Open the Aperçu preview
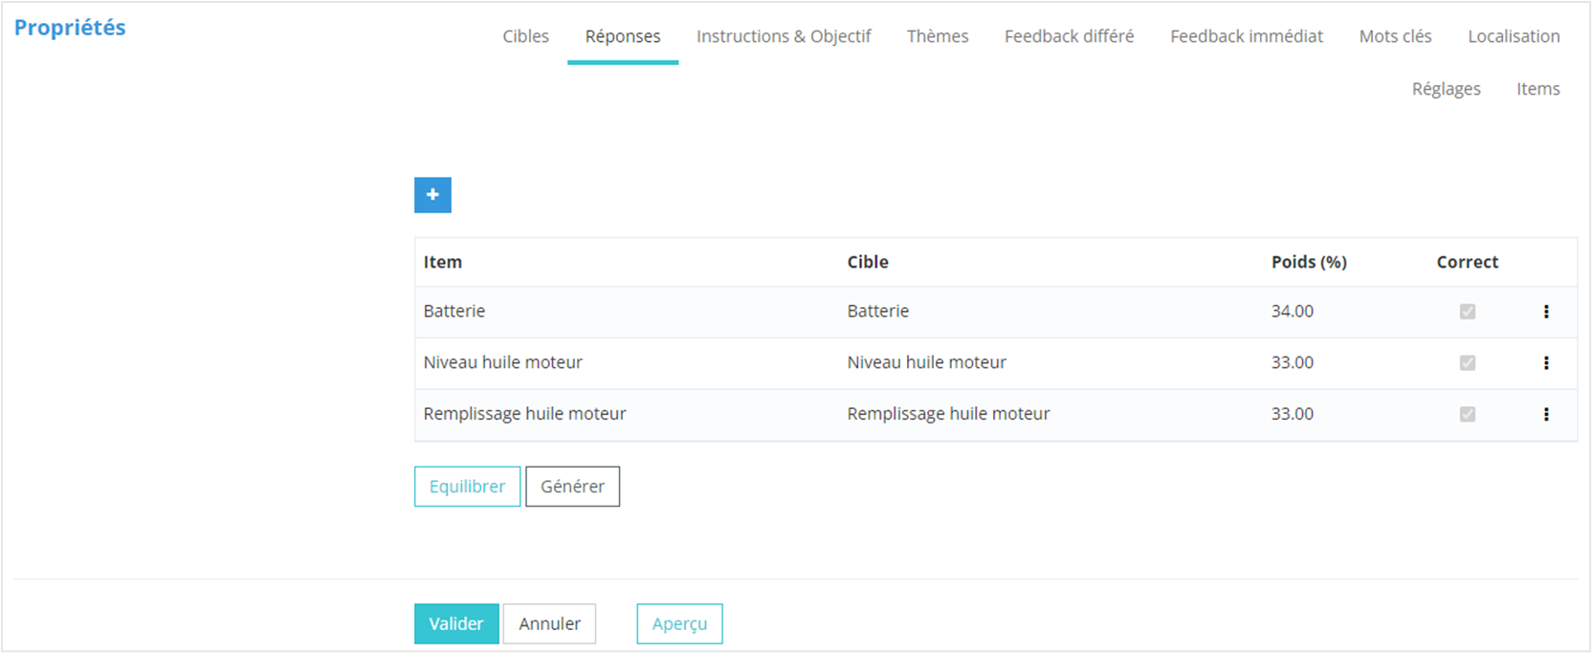This screenshot has width=1592, height=653. coord(679,624)
